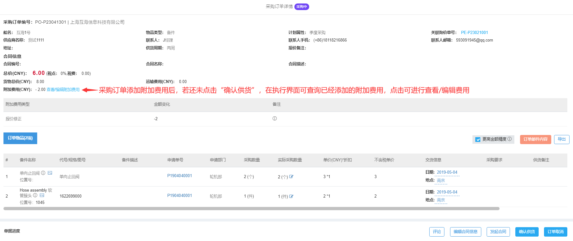Click info icon beside 更高金额精度
Image resolution: width=573 pixels, height=241 pixels.
(x=510, y=139)
